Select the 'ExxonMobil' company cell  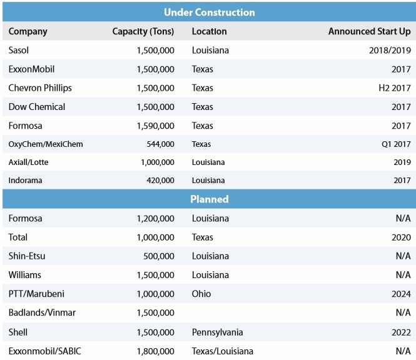coord(31,69)
